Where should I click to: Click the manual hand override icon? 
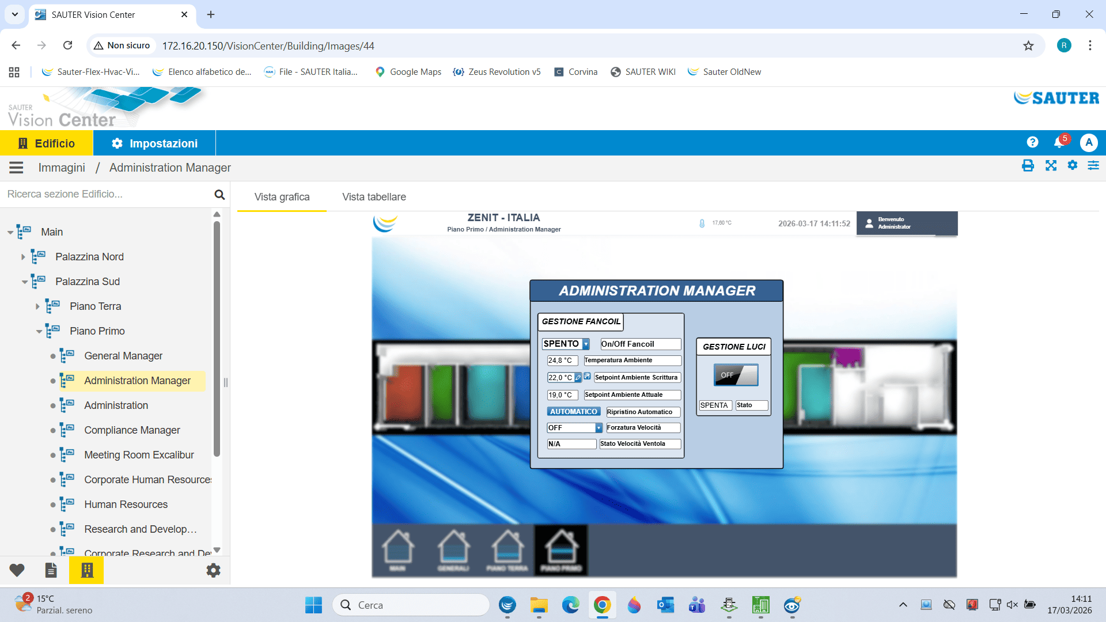(x=587, y=376)
